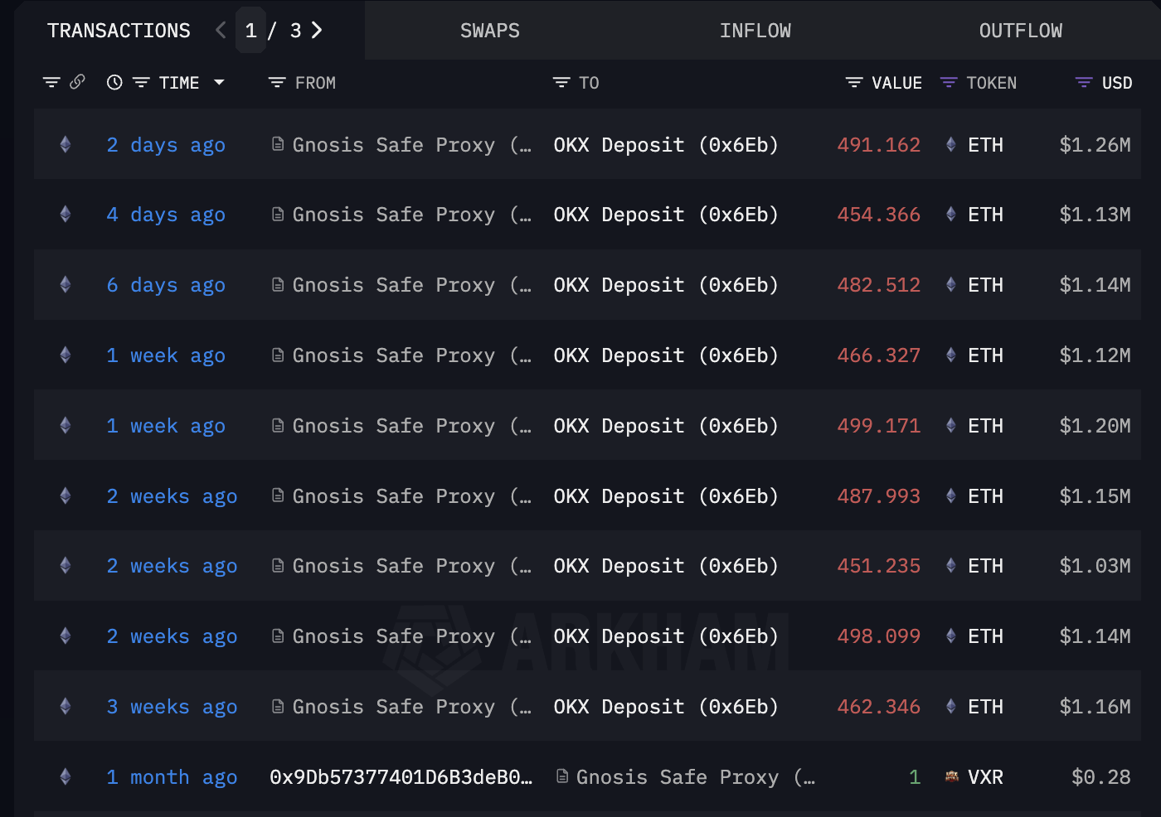Click ETH token label in 462.346 row
The height and width of the screenshot is (817, 1161).
point(985,707)
